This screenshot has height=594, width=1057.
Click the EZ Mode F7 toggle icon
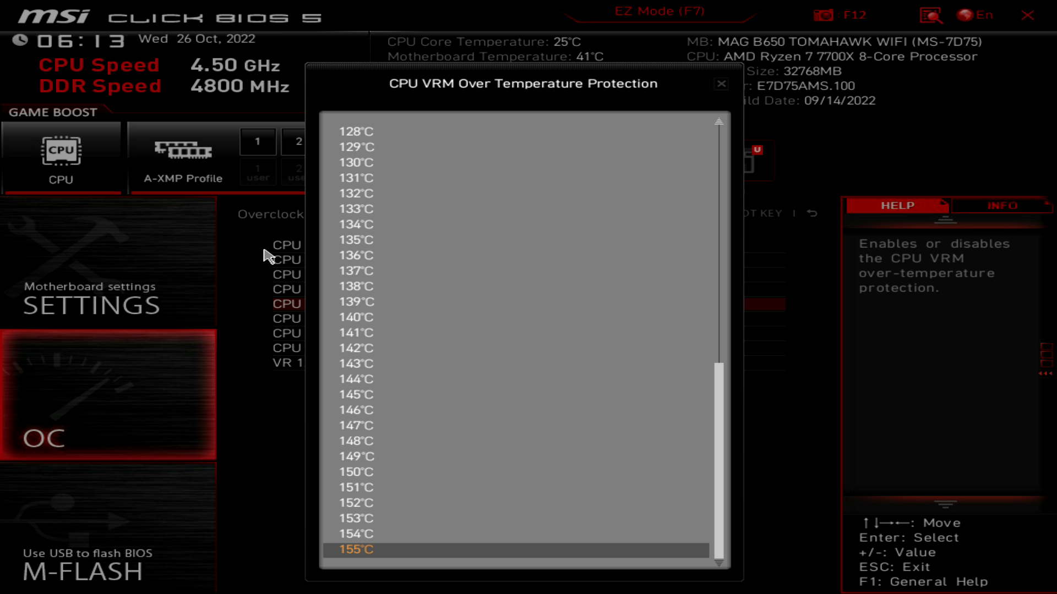(x=659, y=11)
